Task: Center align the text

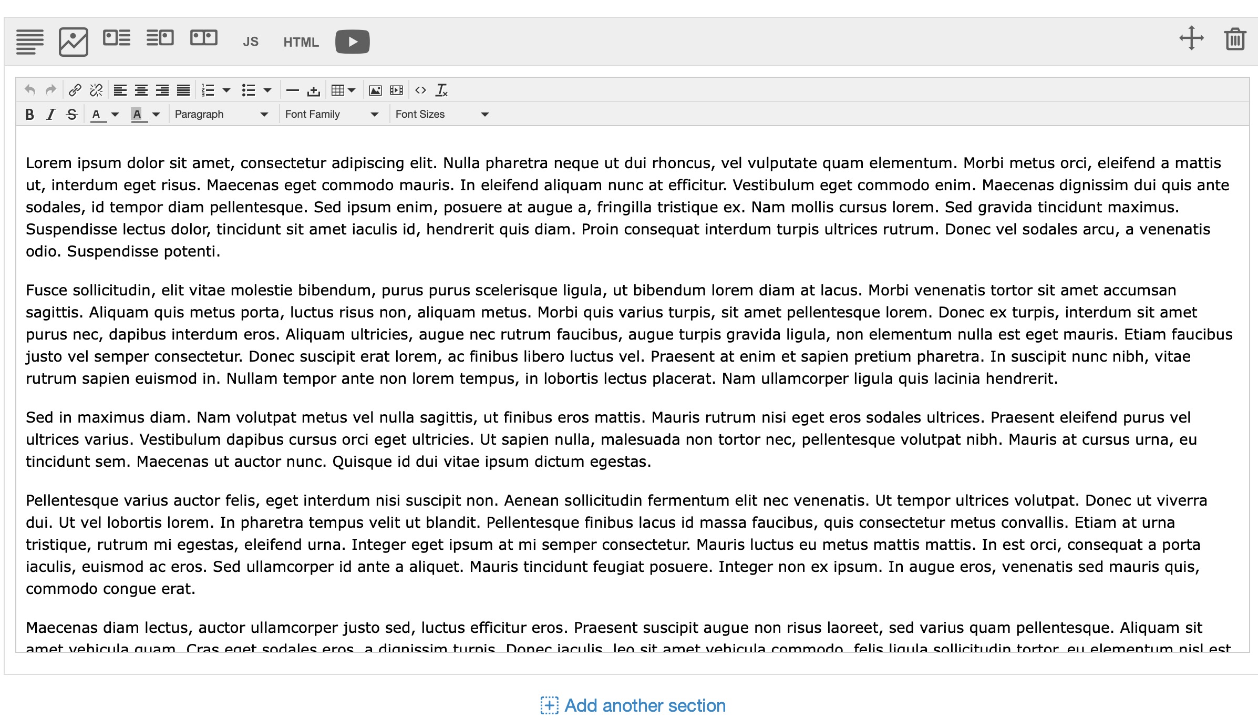Action: [141, 90]
